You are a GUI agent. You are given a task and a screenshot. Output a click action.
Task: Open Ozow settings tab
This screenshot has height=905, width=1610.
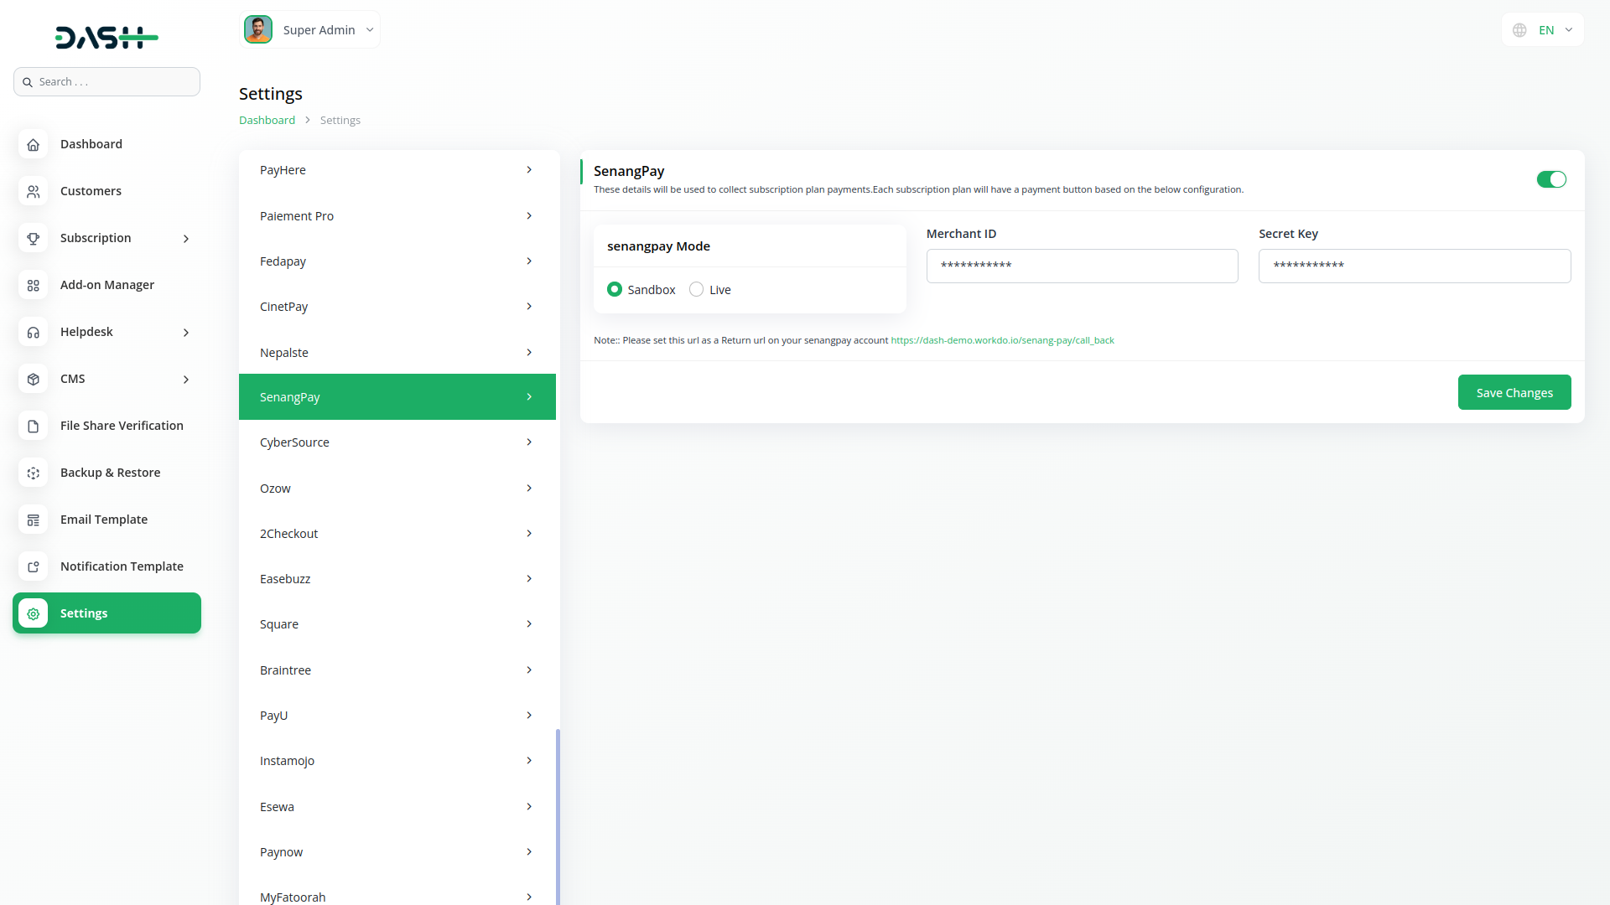[397, 489]
